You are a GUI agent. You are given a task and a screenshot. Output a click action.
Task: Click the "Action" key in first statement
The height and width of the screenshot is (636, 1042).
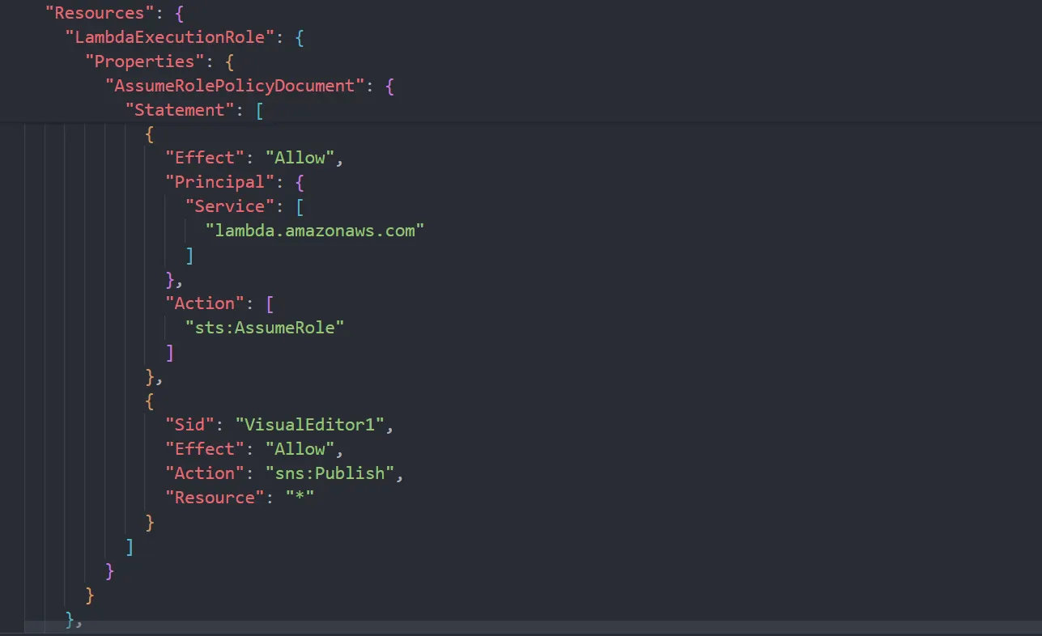click(204, 303)
